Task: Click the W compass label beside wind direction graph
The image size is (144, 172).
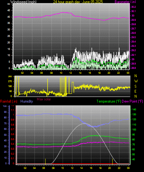Action: pyautogui.click(x=136, y=81)
